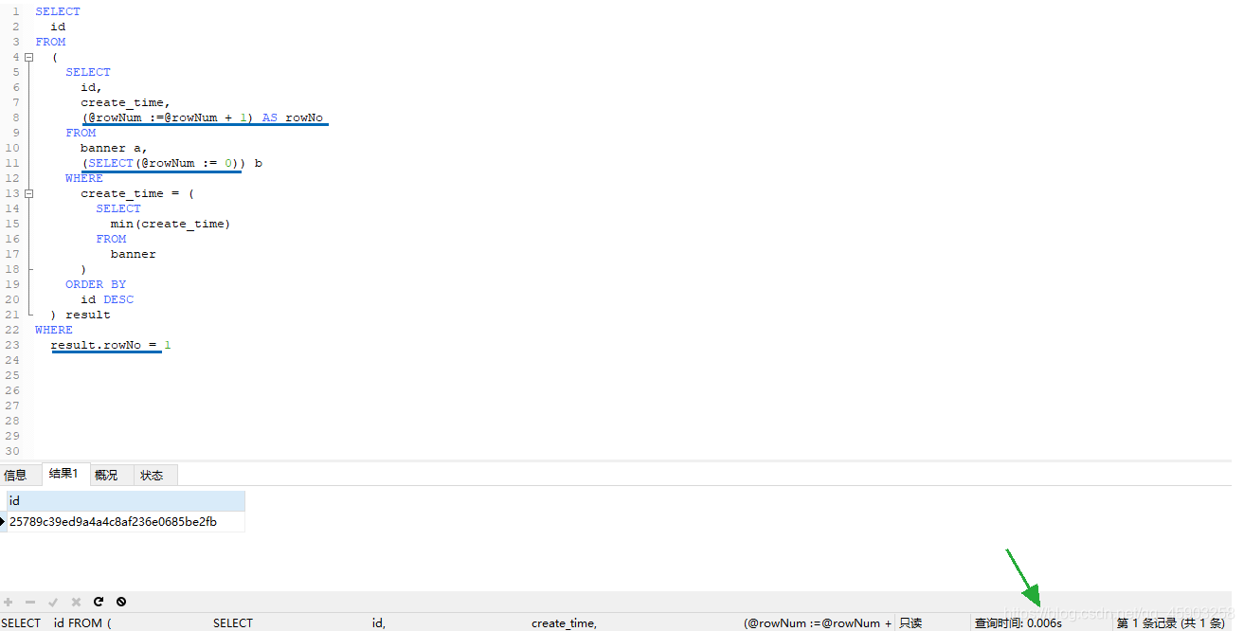
Task: Click the result.rowNo = 1 line
Action: pyautogui.click(x=111, y=345)
